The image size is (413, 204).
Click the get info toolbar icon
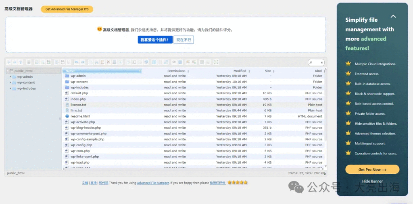coord(180,62)
